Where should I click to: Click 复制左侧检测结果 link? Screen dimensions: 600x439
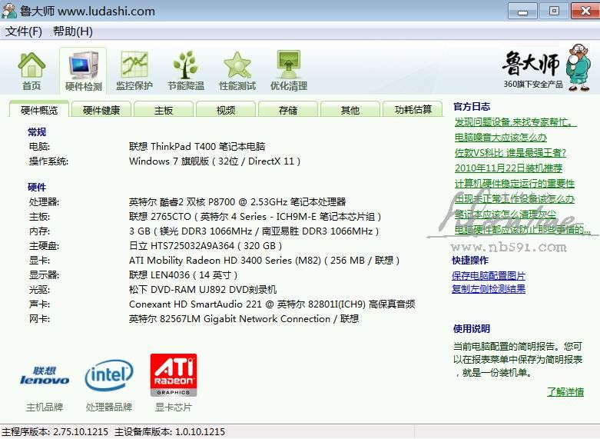pos(489,289)
